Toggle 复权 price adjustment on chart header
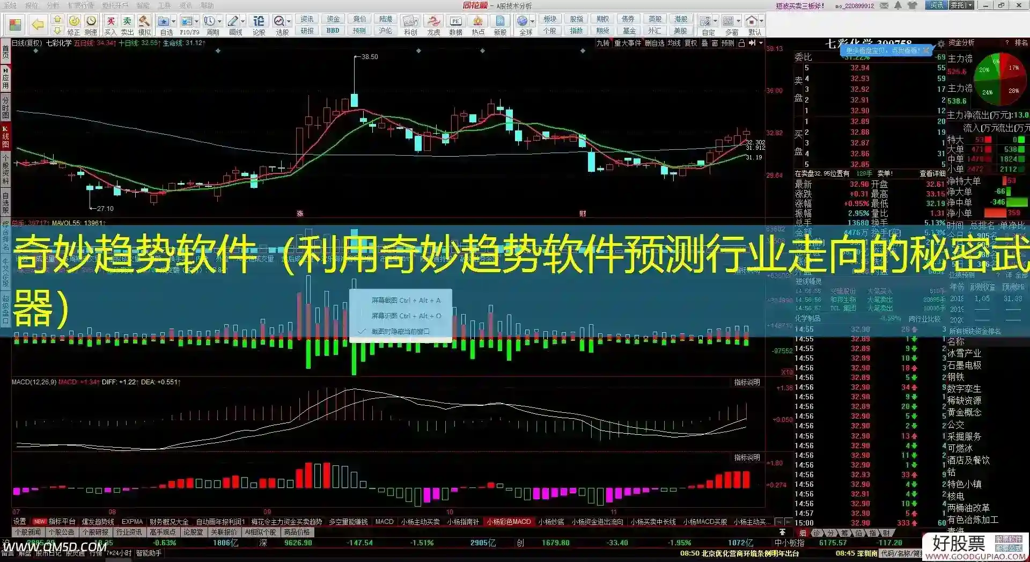 point(691,43)
